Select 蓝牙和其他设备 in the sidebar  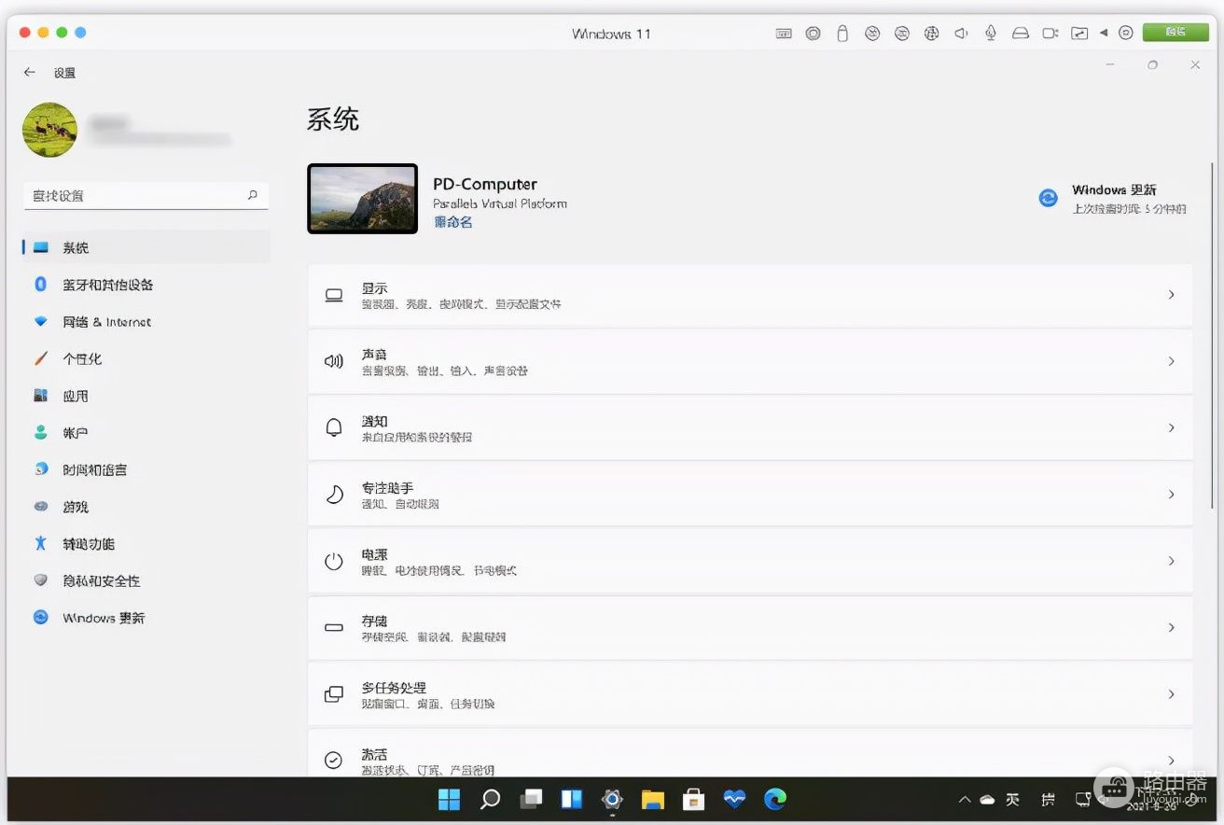tap(107, 285)
